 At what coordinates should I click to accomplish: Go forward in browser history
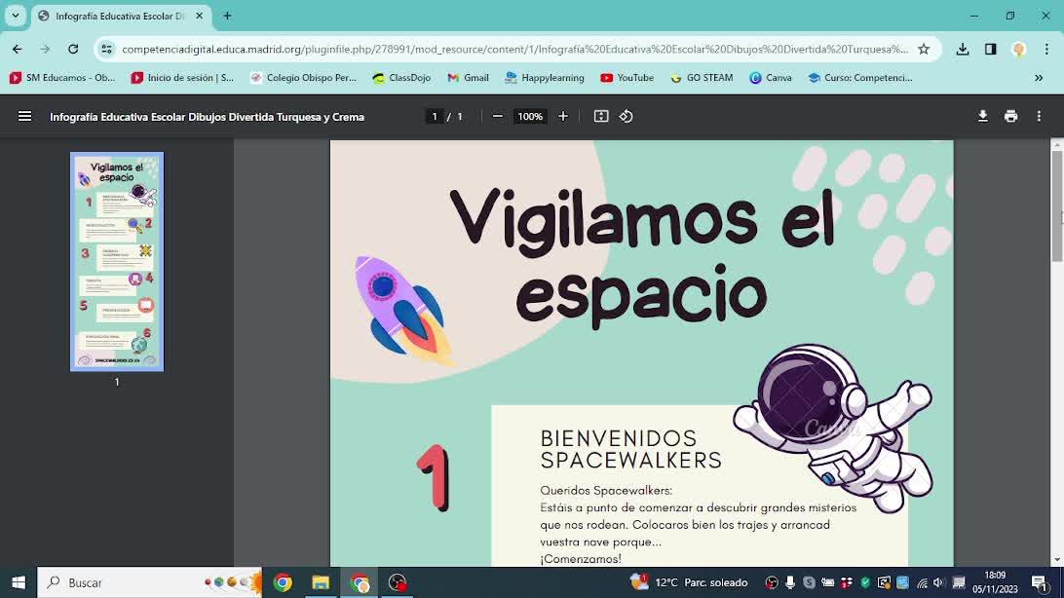(45, 49)
